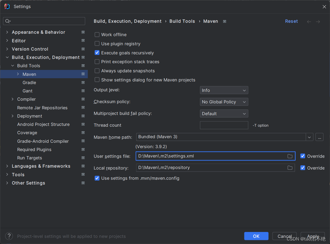Click the project-level icon beside Run Targets
Screen dimensions: 330x244
(83, 158)
